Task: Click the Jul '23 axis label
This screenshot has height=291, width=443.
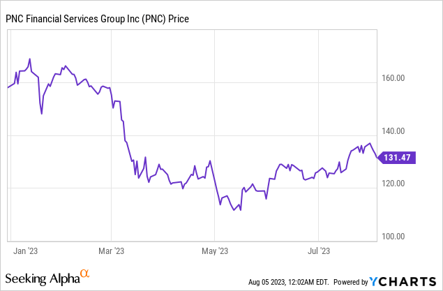Action: click(319, 249)
